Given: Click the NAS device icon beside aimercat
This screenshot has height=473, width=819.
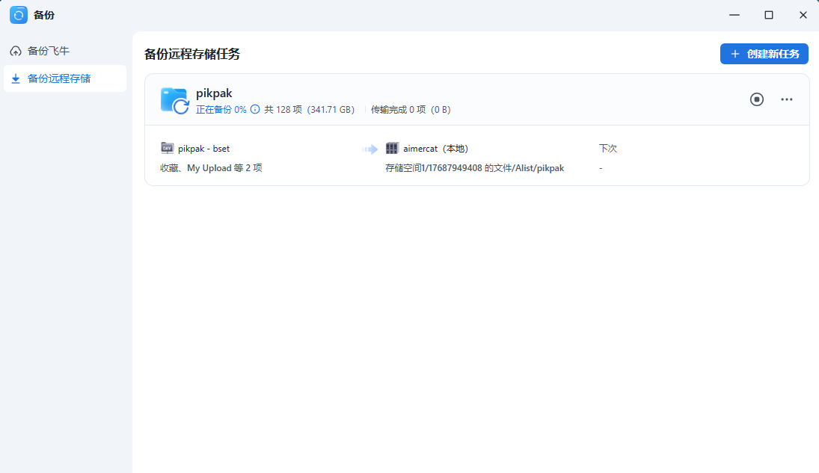Looking at the screenshot, I should pyautogui.click(x=392, y=148).
